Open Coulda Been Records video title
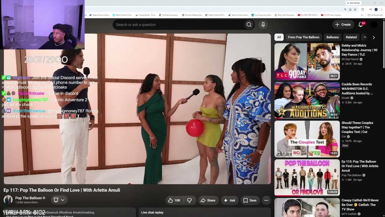Viewport: 385px width, 217px height. (x=357, y=89)
